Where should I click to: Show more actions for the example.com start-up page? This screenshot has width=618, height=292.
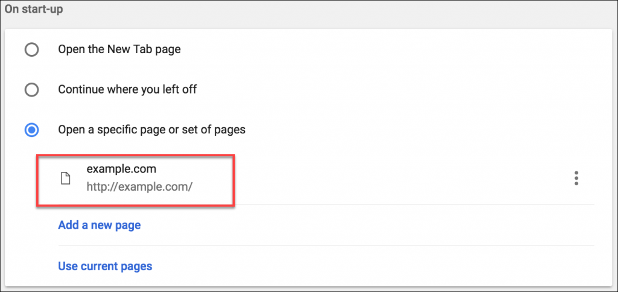(576, 179)
